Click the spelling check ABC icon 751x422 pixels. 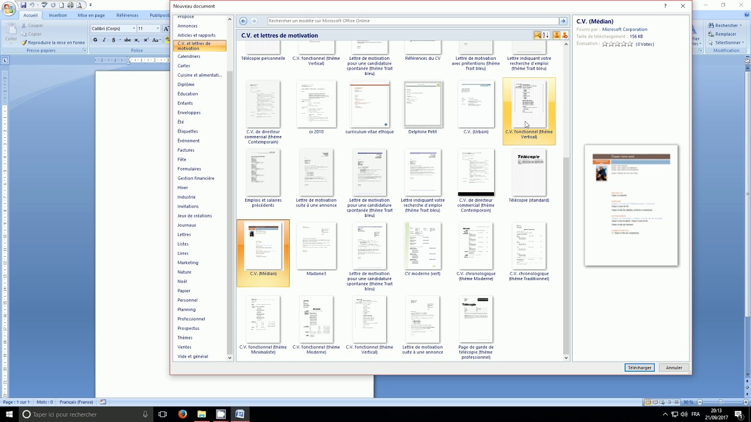pos(45,5)
